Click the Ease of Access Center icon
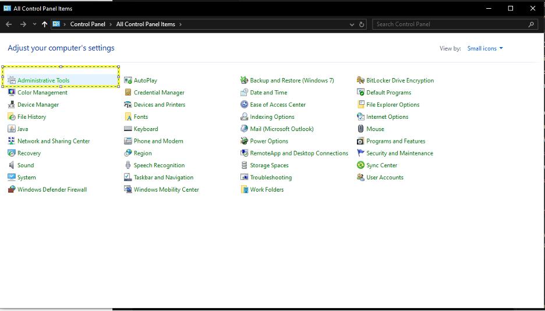Image resolution: width=545 pixels, height=311 pixels. (245, 105)
